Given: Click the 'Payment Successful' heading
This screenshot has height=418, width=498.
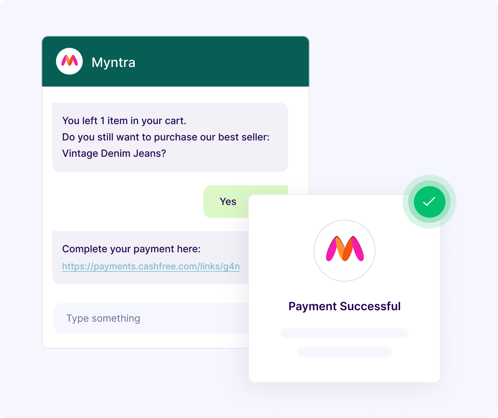Looking at the screenshot, I should coord(345,306).
